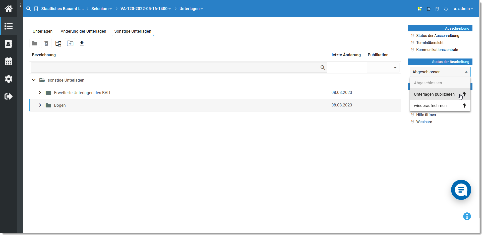Select Unterlagen publizieren from dropdown
Screen dimensions: 484x237
point(440,94)
